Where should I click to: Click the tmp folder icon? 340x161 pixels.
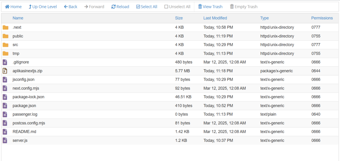[x=5, y=53]
